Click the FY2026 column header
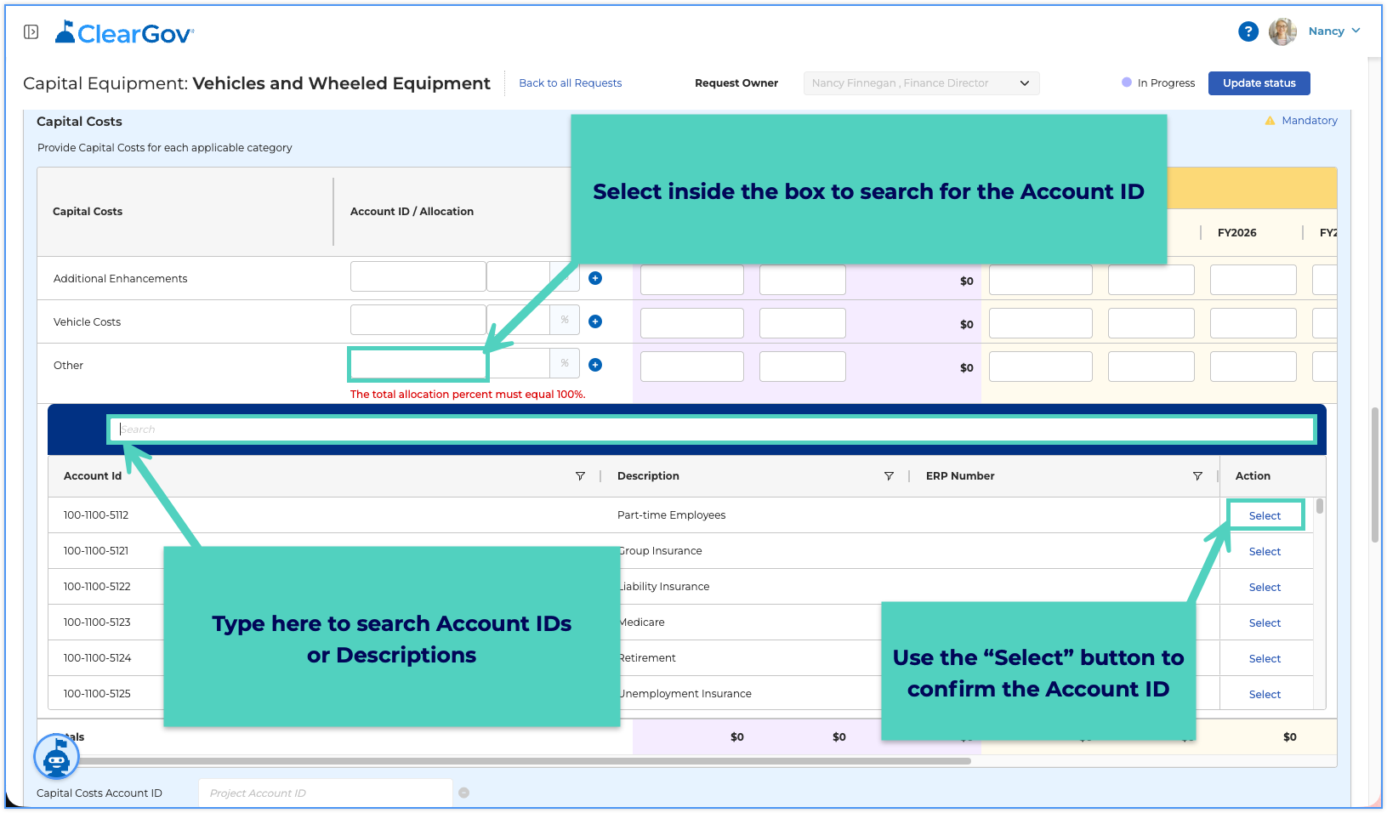The height and width of the screenshot is (813, 1387). click(x=1236, y=233)
